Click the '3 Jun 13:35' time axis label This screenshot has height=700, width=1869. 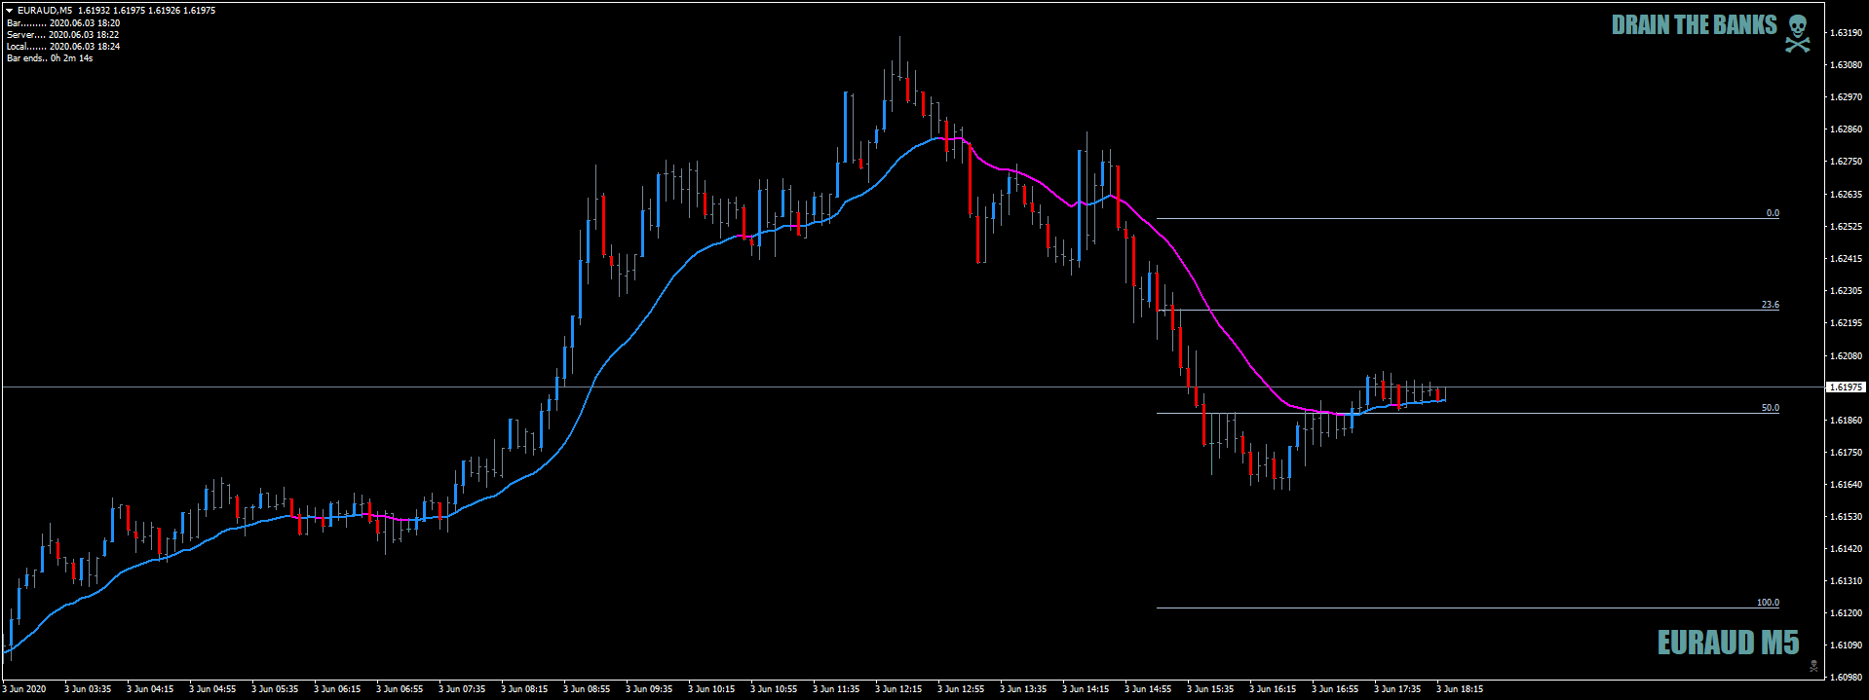1023,689
